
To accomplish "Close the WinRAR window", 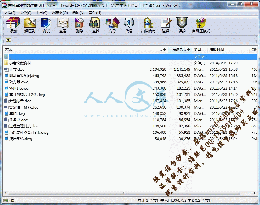I will click(x=251, y=4).
